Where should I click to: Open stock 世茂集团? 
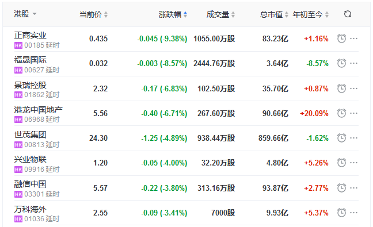(x=30, y=134)
